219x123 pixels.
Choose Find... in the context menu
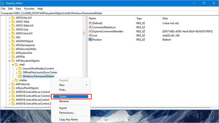tap(71, 90)
